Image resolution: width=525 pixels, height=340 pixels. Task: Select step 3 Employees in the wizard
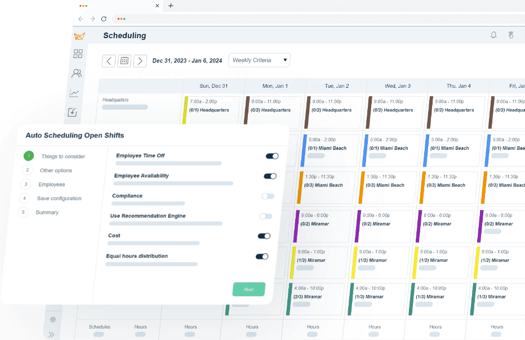[52, 184]
